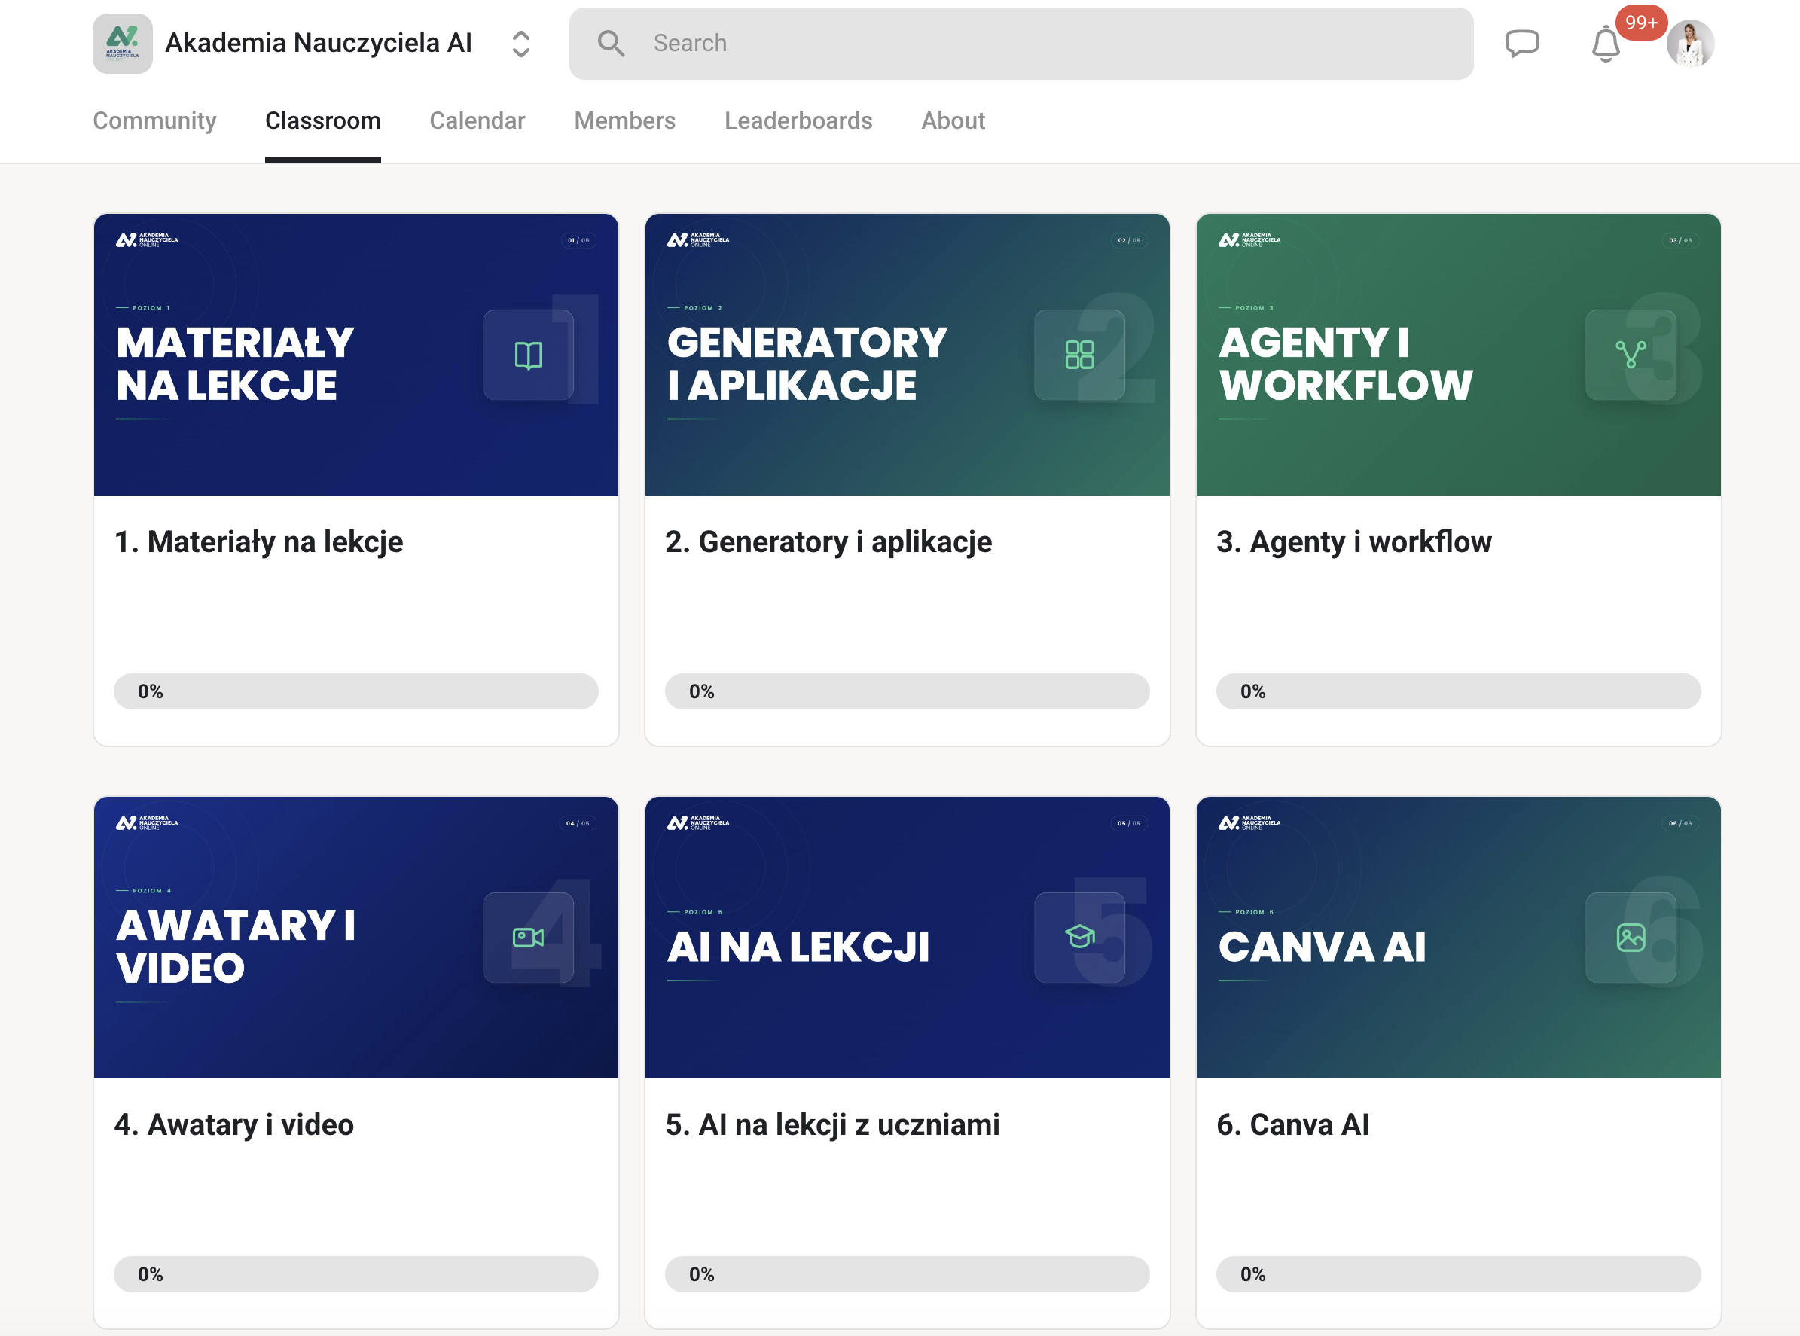Open Materiały na lekcje course thumbnail

coord(355,354)
